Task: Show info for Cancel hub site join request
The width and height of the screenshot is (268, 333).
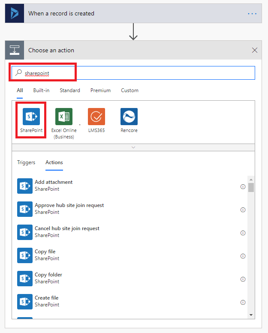Action: (243, 233)
